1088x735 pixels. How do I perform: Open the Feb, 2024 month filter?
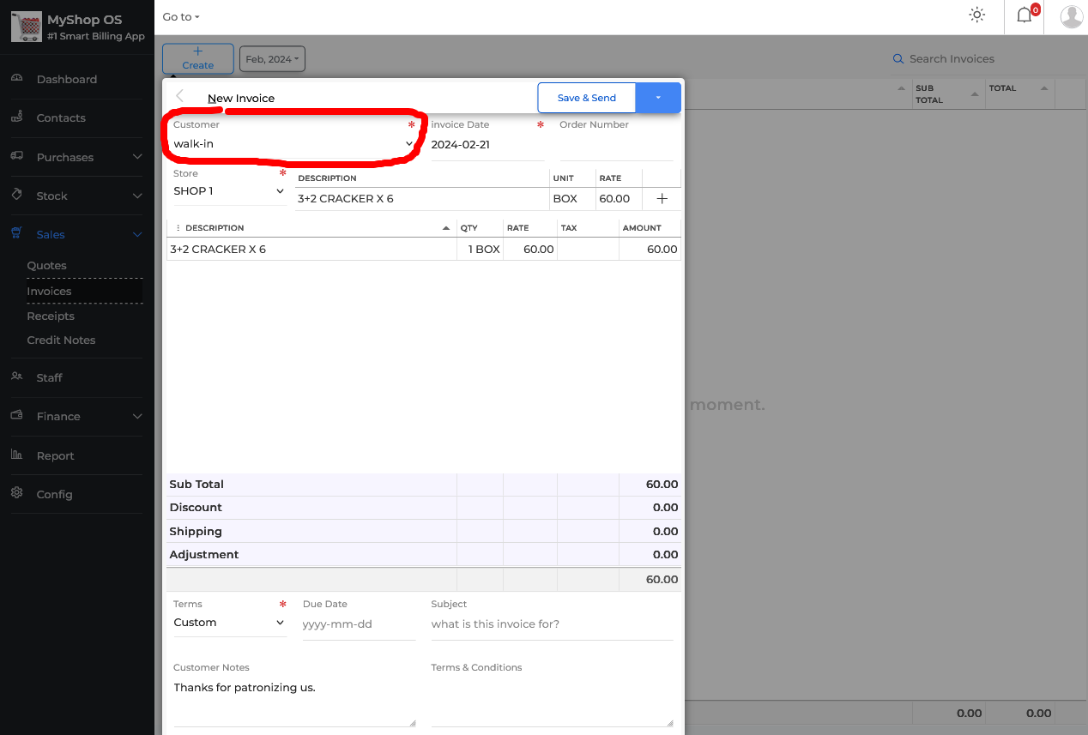(272, 59)
